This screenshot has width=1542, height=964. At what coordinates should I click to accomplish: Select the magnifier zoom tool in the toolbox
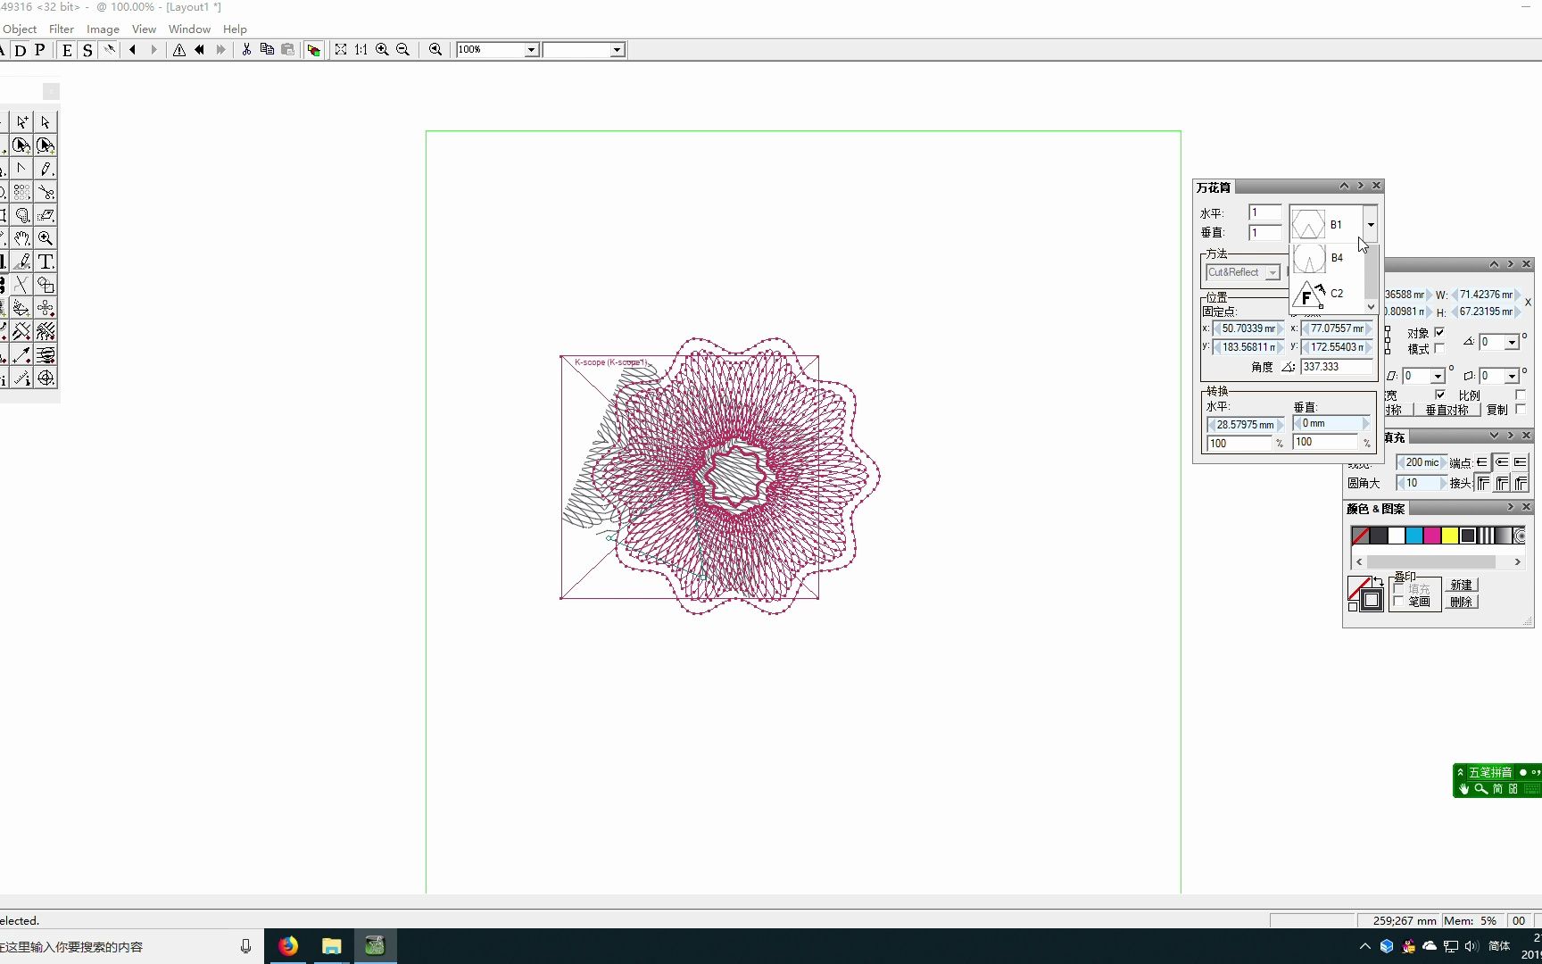(46, 238)
